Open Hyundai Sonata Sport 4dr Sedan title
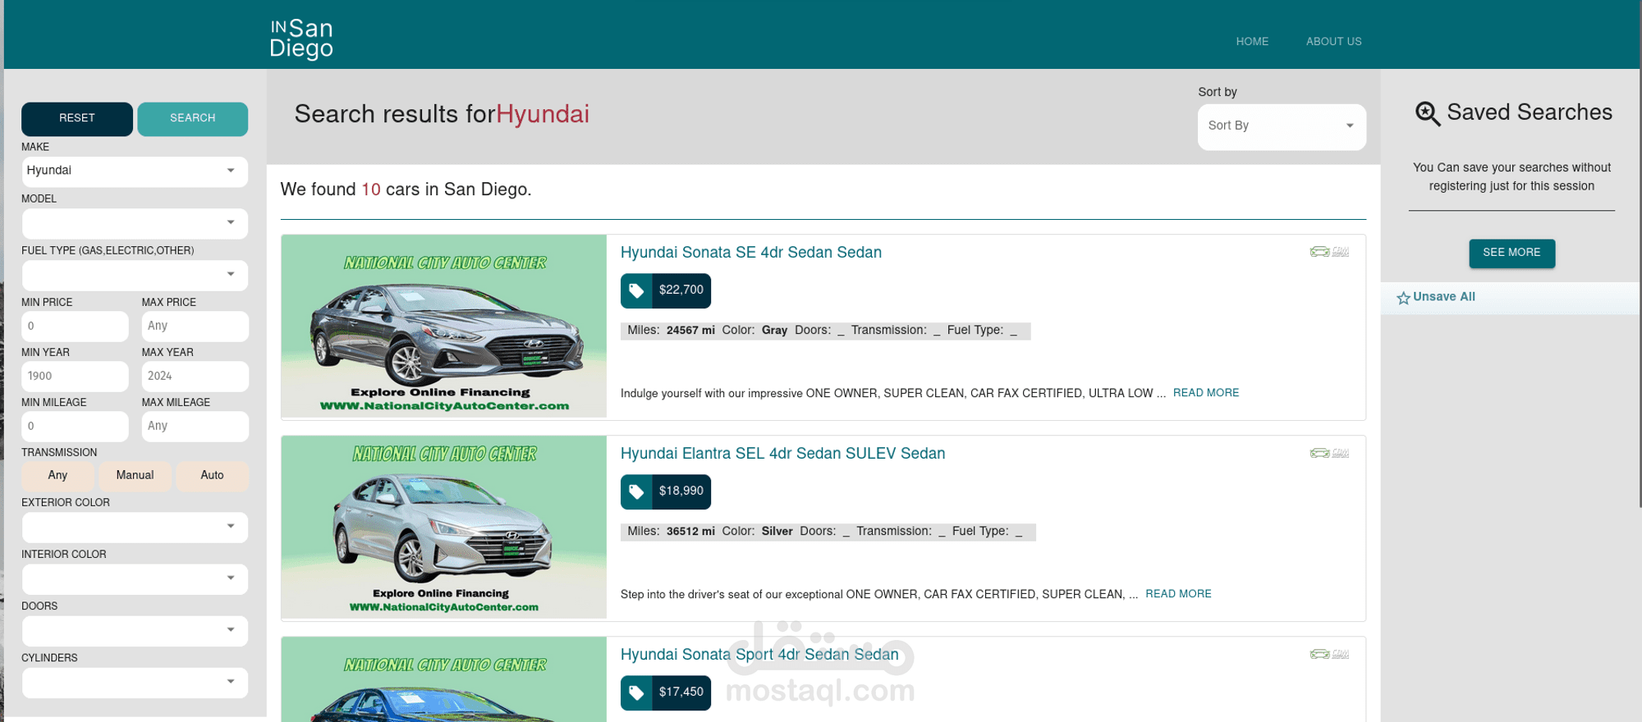This screenshot has height=722, width=1642. pos(759,655)
